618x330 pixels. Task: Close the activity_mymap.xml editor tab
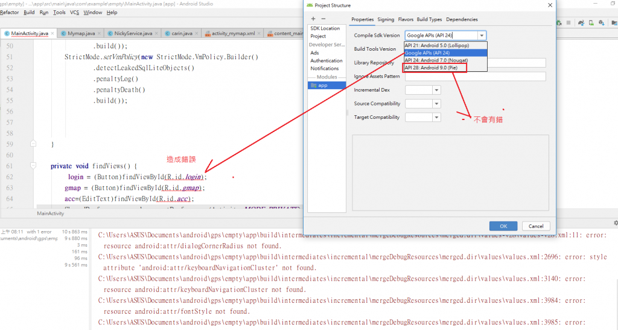point(259,33)
